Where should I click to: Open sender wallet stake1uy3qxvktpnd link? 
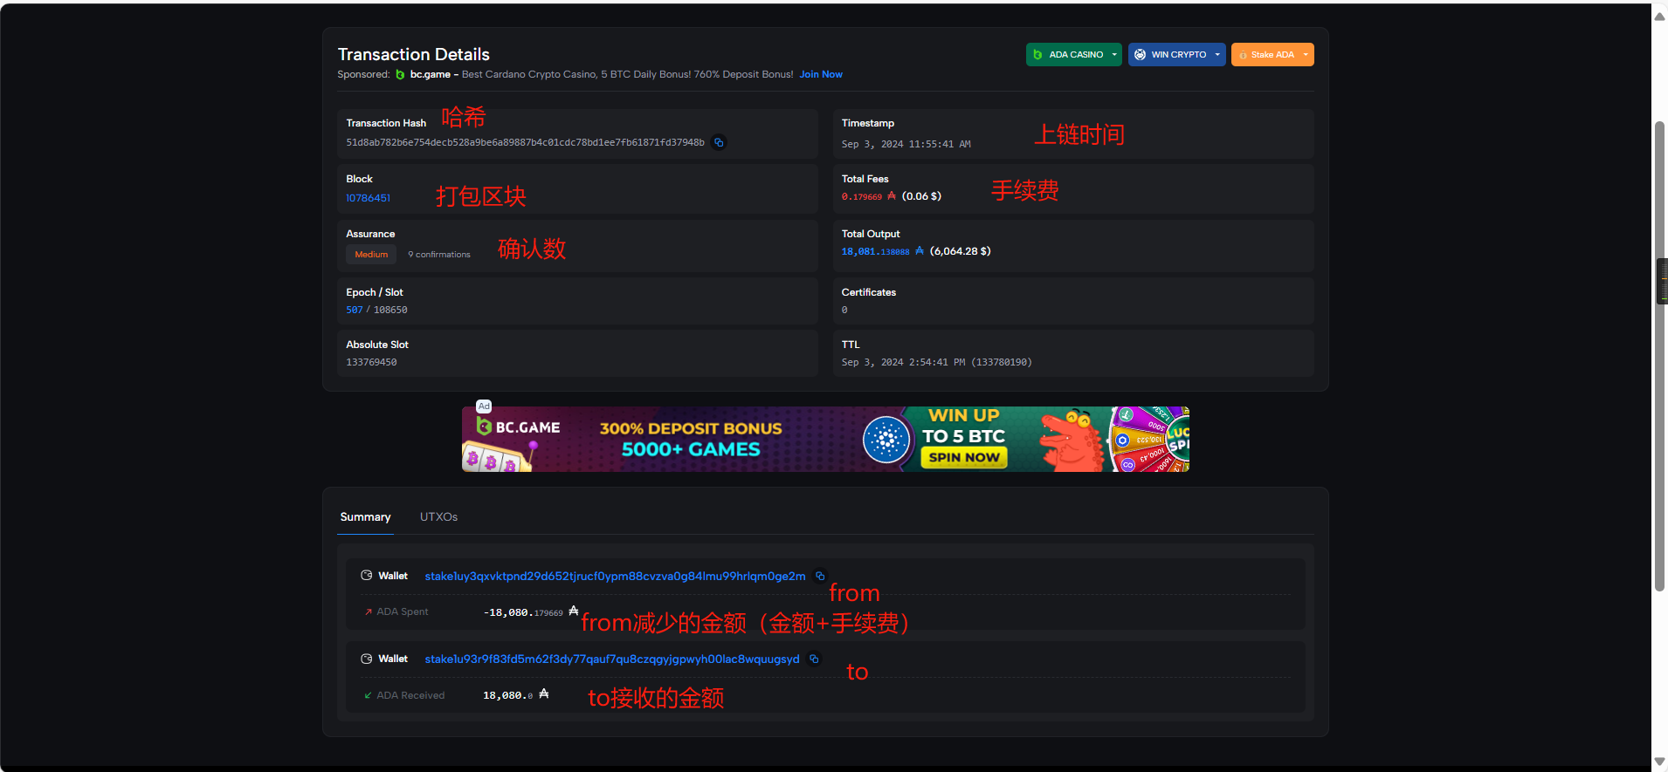615,576
